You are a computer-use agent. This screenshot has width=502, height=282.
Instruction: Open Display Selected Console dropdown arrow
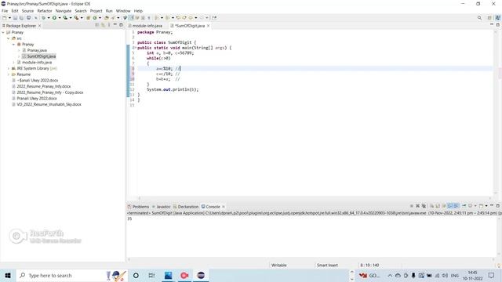click(x=475, y=206)
